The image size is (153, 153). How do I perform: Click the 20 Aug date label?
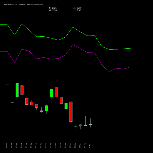(31, 146)
